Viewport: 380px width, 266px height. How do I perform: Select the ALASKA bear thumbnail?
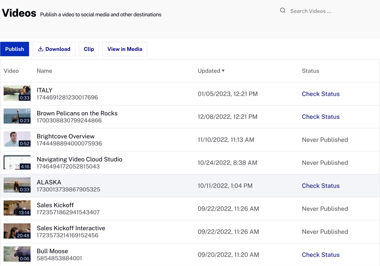[x=17, y=185]
